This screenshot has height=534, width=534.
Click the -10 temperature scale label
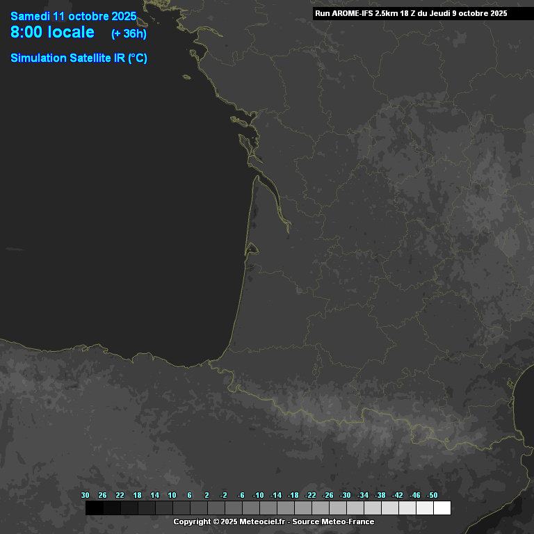(258, 495)
